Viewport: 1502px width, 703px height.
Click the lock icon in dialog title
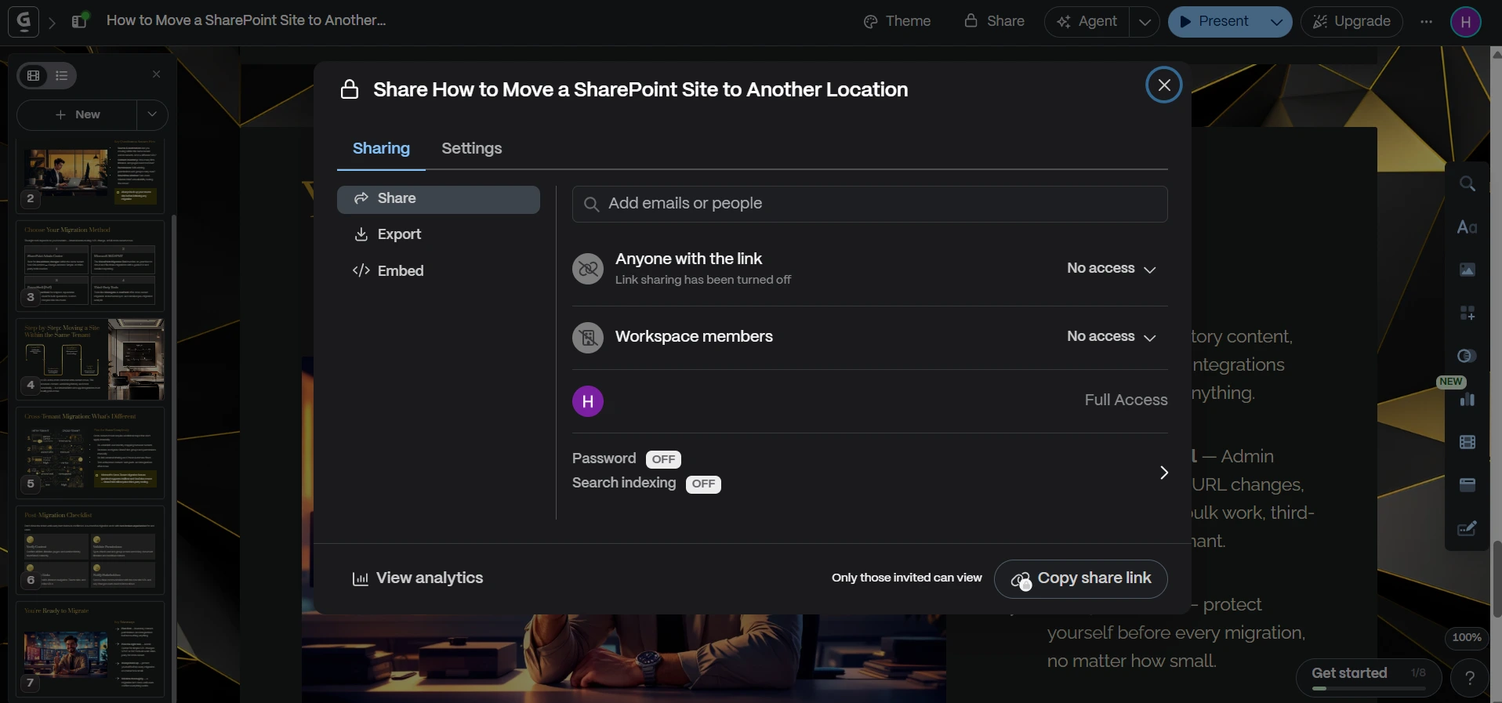point(350,90)
